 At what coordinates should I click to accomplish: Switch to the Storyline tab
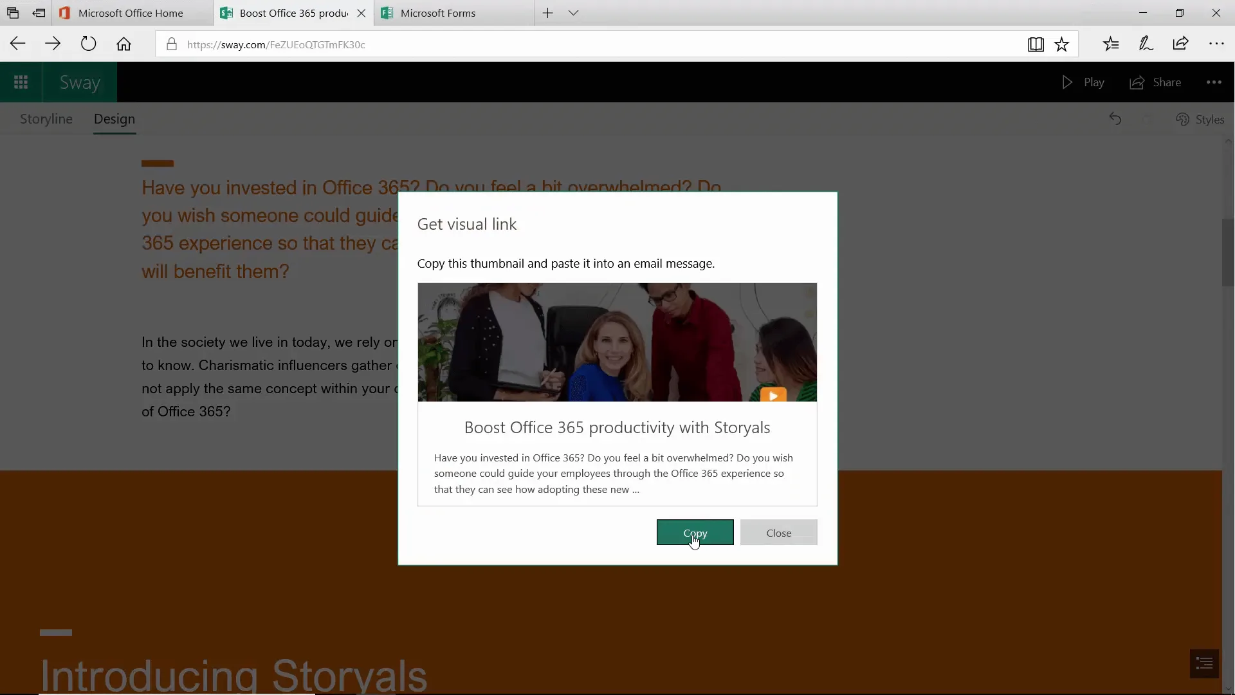coord(46,119)
